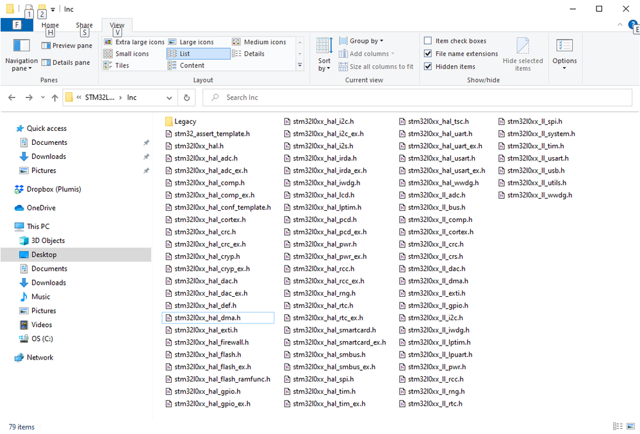Open Videos in navigation pane
The image size is (640, 434).
click(36, 324)
